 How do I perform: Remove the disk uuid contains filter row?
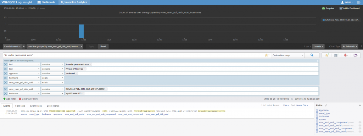(5, 89)
